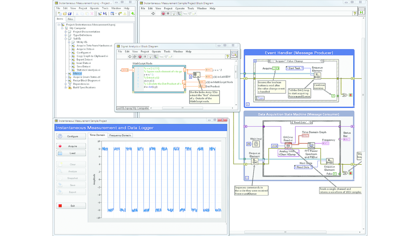The width and height of the screenshot is (420, 236).
Task: Select the Step Over debugging icon
Action: pos(166,56)
